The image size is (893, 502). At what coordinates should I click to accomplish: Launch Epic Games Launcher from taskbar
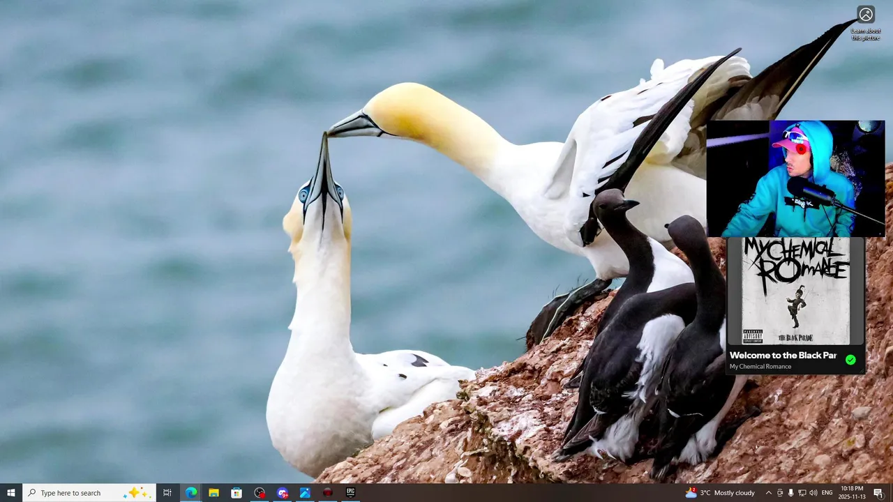350,493
